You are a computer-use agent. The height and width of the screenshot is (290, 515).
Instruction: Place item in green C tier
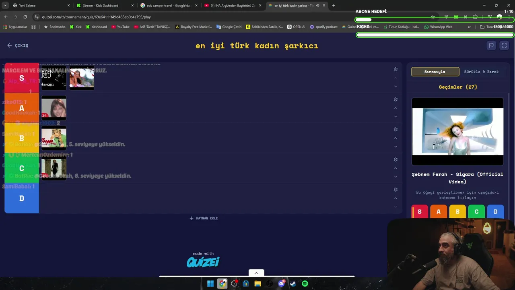click(476, 212)
